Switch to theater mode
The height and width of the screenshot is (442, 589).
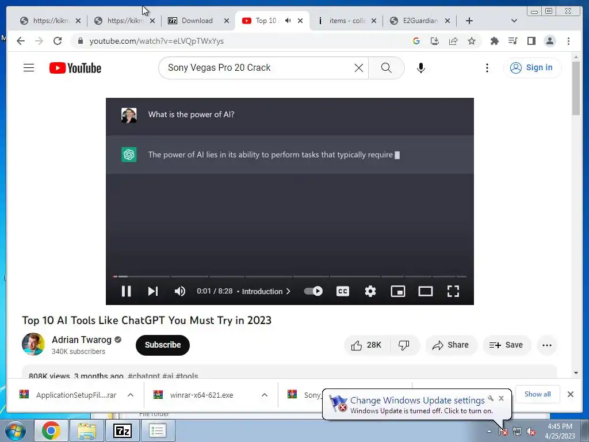click(x=426, y=291)
